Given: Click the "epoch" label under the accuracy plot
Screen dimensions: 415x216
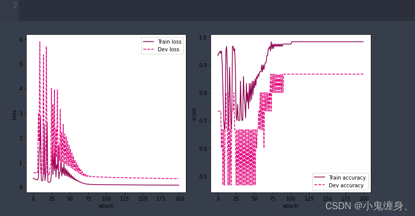Looking at the screenshot, I should pyautogui.click(x=290, y=206).
